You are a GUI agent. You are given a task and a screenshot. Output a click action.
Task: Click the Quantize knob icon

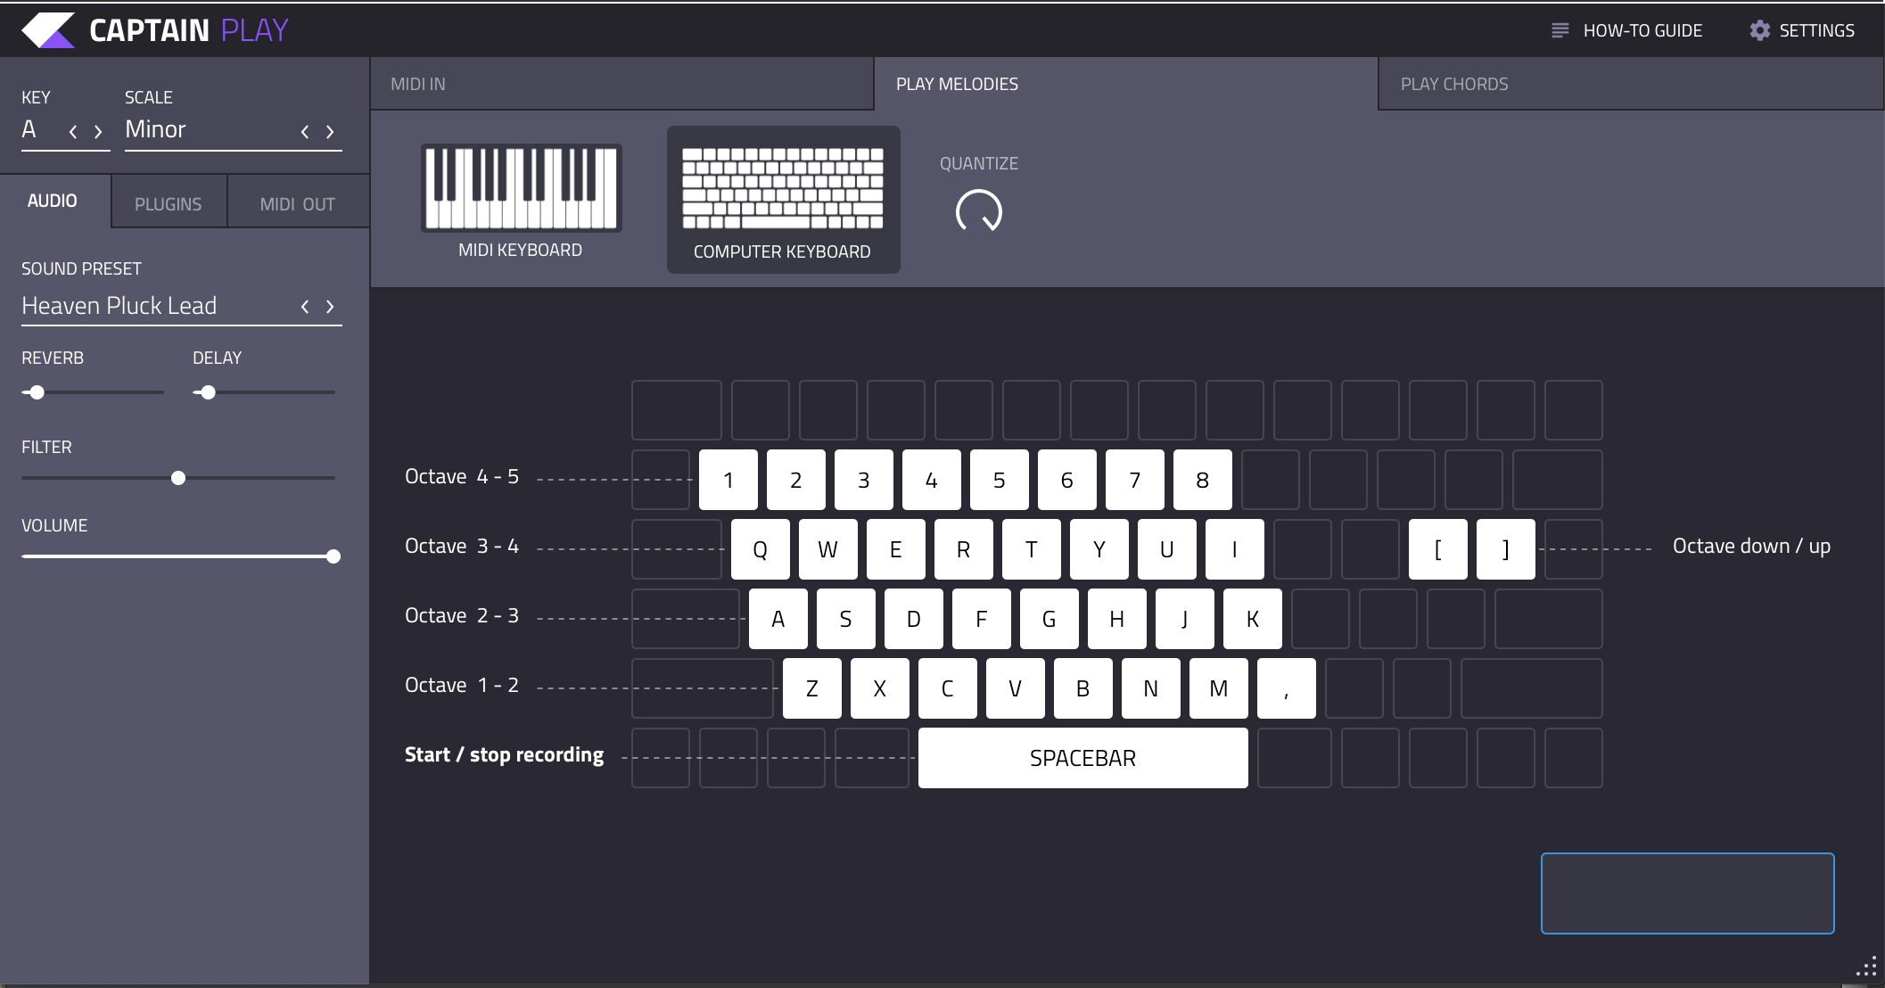click(980, 210)
